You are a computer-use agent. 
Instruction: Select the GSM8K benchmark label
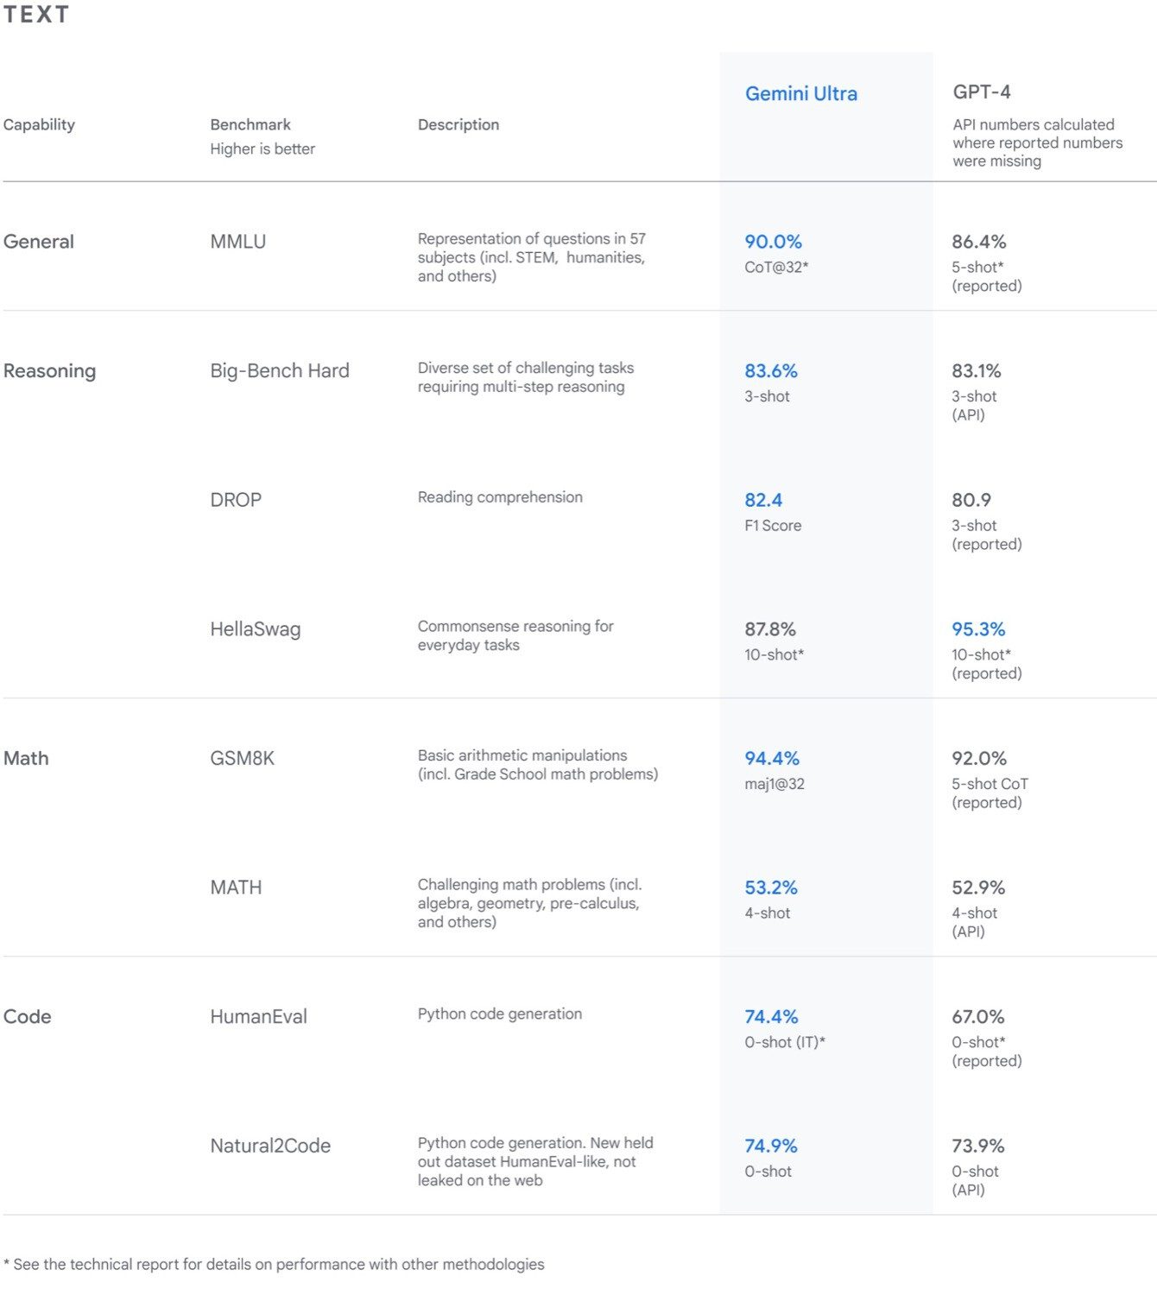(x=242, y=758)
